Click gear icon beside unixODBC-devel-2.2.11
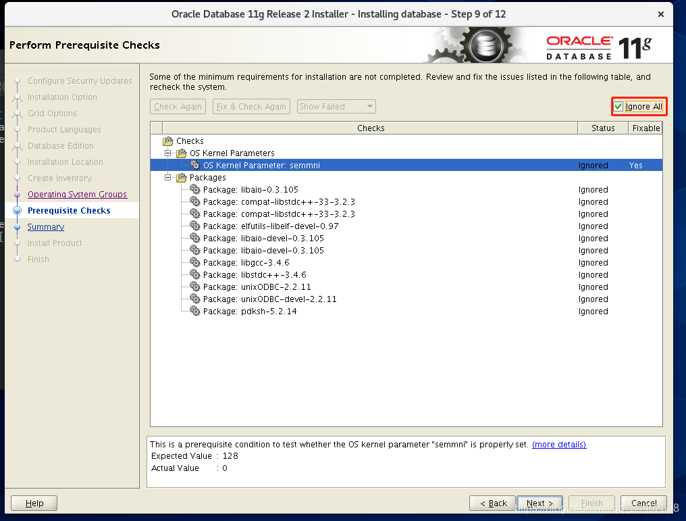686x521 pixels. pyautogui.click(x=194, y=299)
